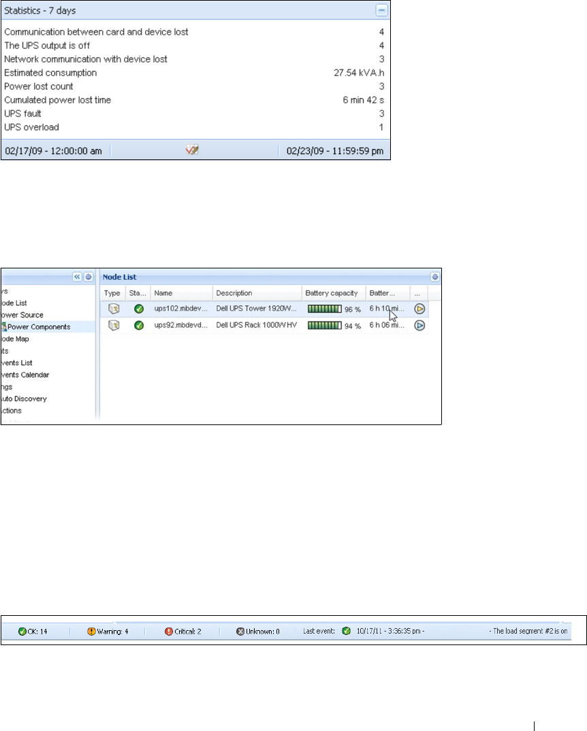Click 'The load segment #2 is on' message

coord(530,632)
